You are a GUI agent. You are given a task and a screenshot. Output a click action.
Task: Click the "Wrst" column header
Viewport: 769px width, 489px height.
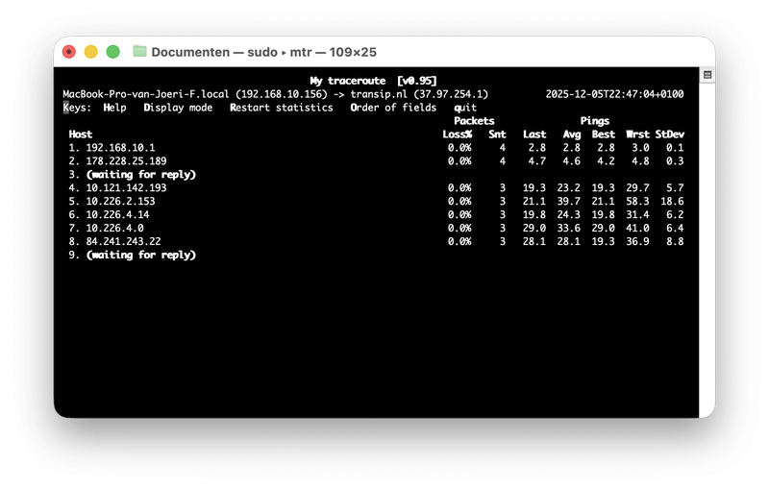click(637, 134)
